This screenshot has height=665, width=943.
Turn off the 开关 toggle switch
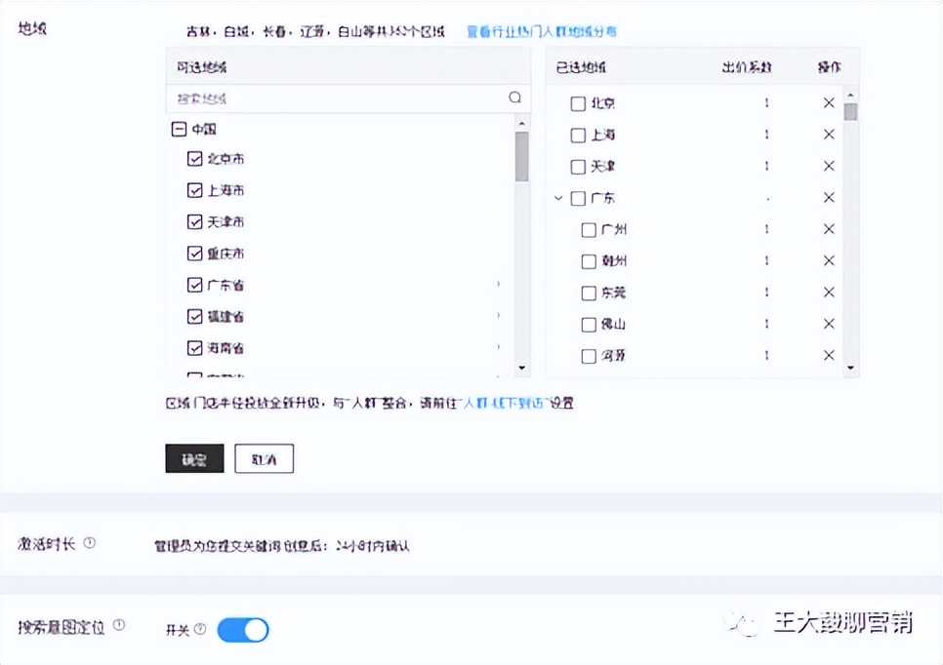(x=242, y=630)
